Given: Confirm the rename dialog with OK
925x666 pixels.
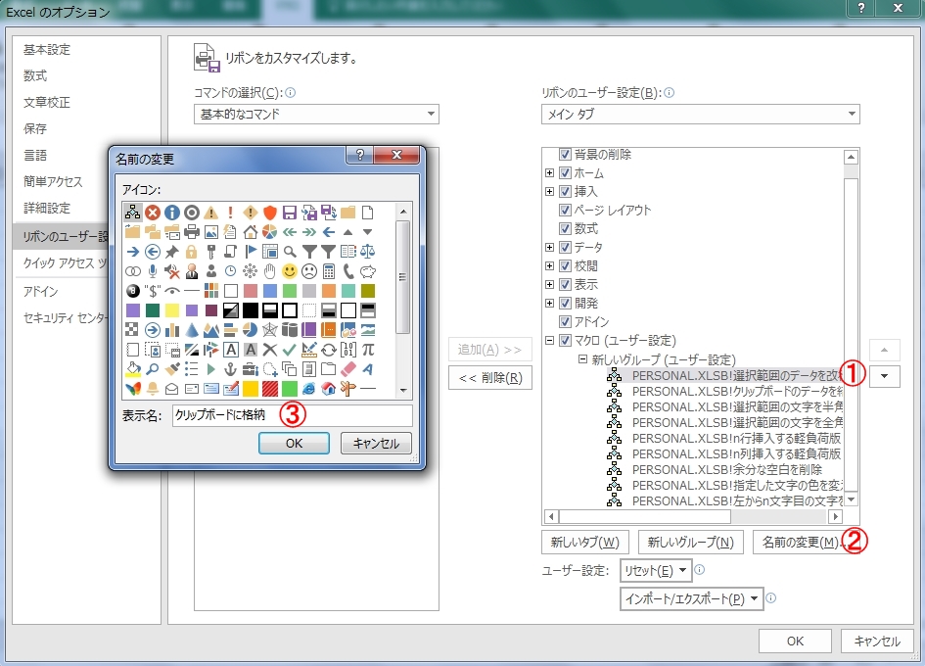Looking at the screenshot, I should click(x=294, y=444).
